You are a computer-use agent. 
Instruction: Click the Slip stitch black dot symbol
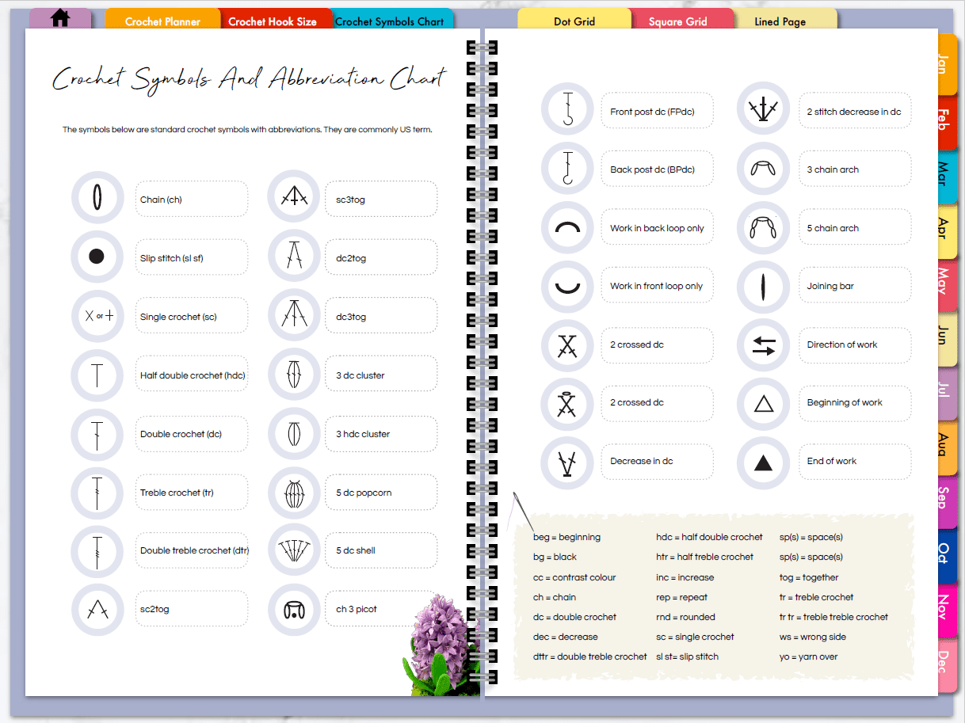point(97,257)
